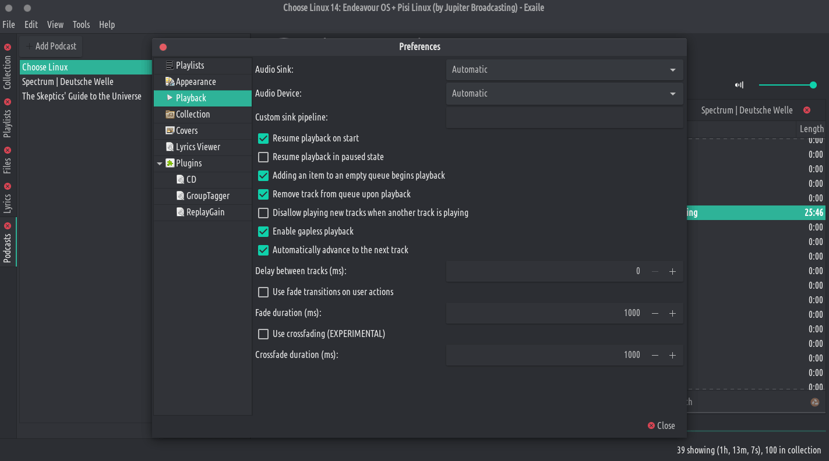Click the Collection folder icon in preferences
This screenshot has height=461, width=829.
click(170, 115)
